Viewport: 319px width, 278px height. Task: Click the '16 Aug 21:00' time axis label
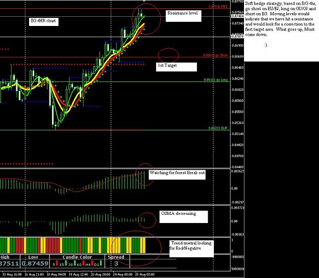pos(34,274)
